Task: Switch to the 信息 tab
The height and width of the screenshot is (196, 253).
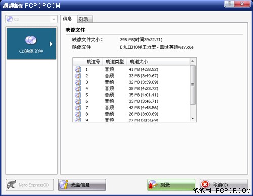Action: 68,19
